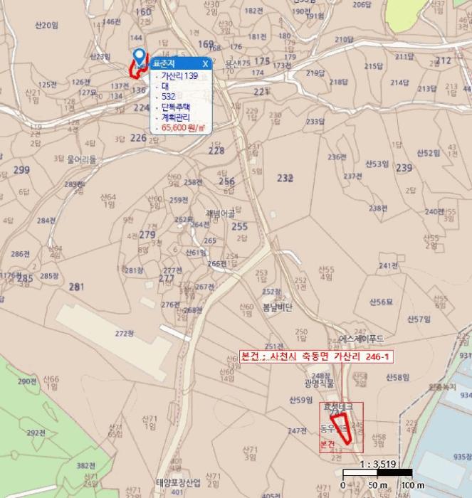Click lot number 299
472x498 pixels.
(x=21, y=170)
